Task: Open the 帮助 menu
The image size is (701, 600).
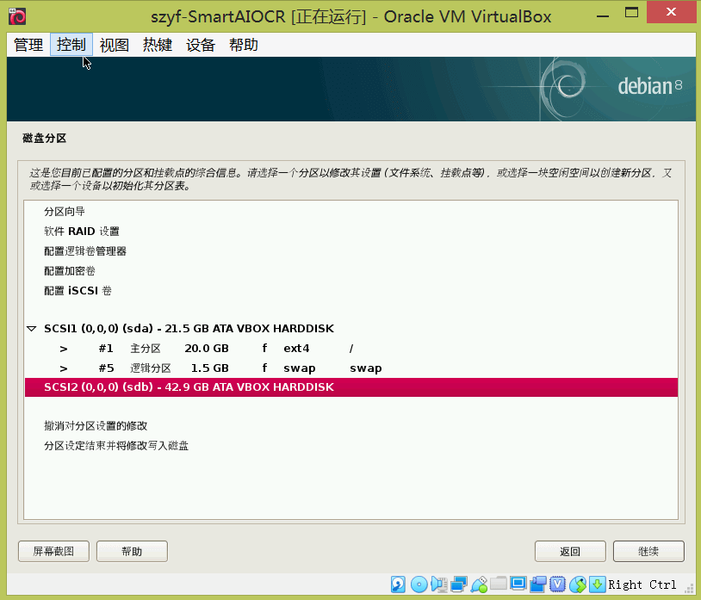Action: [x=244, y=45]
